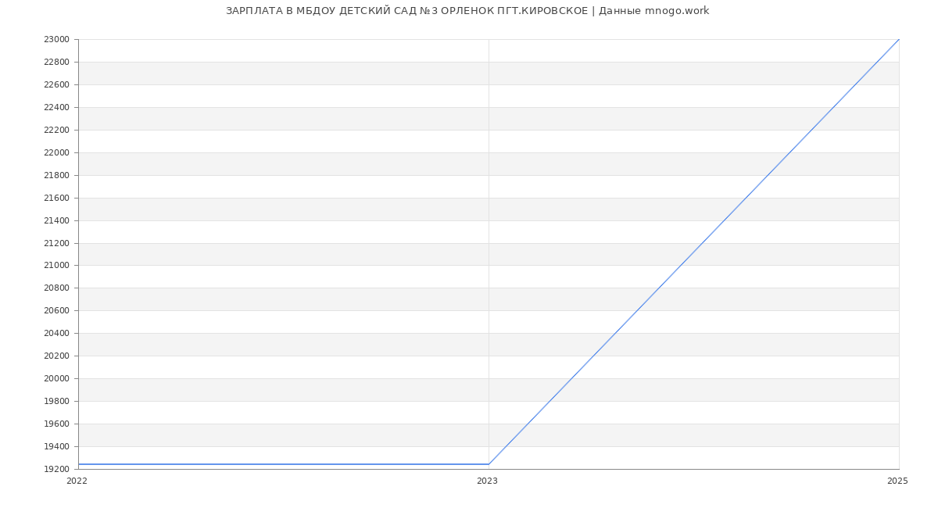Click the 2025 x-axis label
The width and height of the screenshot is (938, 508).
pyautogui.click(x=897, y=481)
